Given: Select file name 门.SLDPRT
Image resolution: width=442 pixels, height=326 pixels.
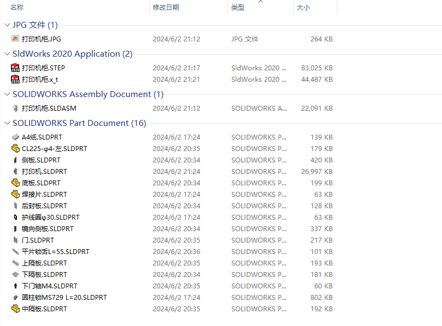Looking at the screenshot, I should pos(38,240).
